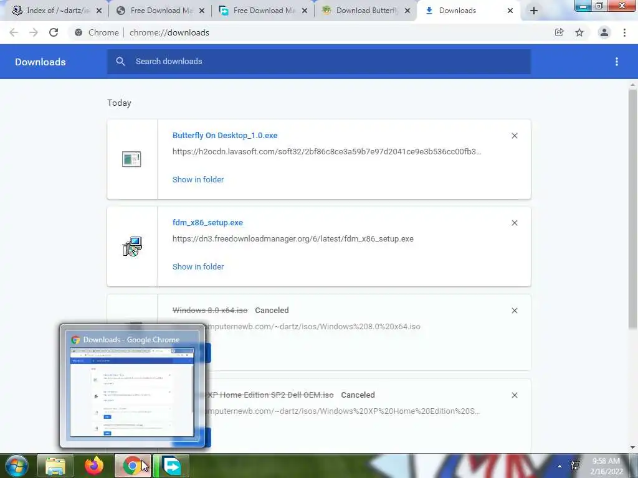
Task: Open Free Download Manager from the taskbar
Action: 171,466
